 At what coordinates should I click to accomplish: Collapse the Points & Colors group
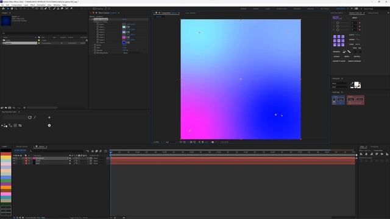94,22
